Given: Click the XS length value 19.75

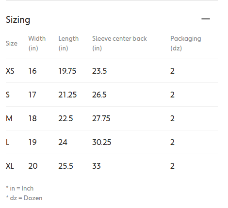Looking at the screenshot, I should point(67,71).
